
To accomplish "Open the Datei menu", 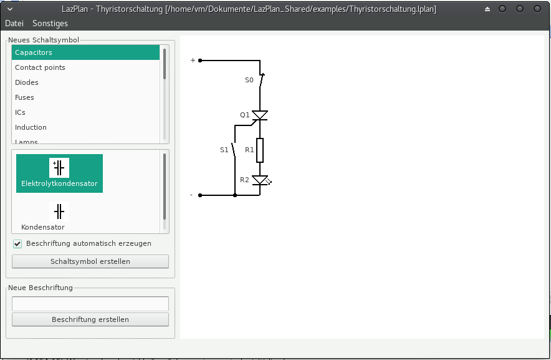I will click(x=14, y=23).
